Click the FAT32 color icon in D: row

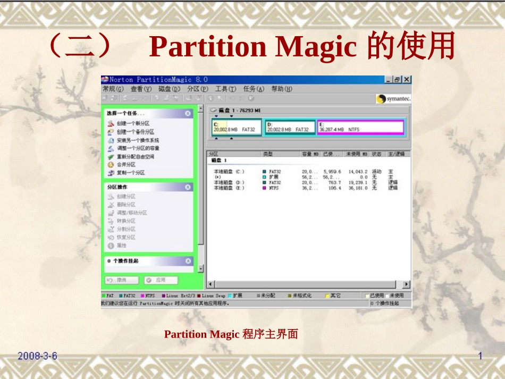[264, 182]
